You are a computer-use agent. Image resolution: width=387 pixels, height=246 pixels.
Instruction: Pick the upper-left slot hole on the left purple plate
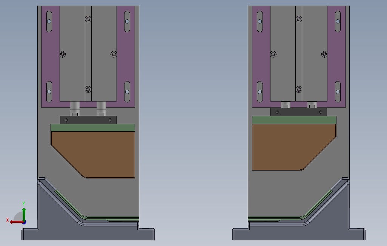(x=49, y=22)
